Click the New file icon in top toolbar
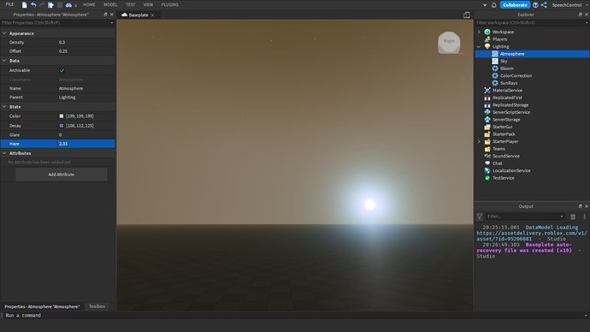Screen dimensions: 590x332 click(25, 5)
